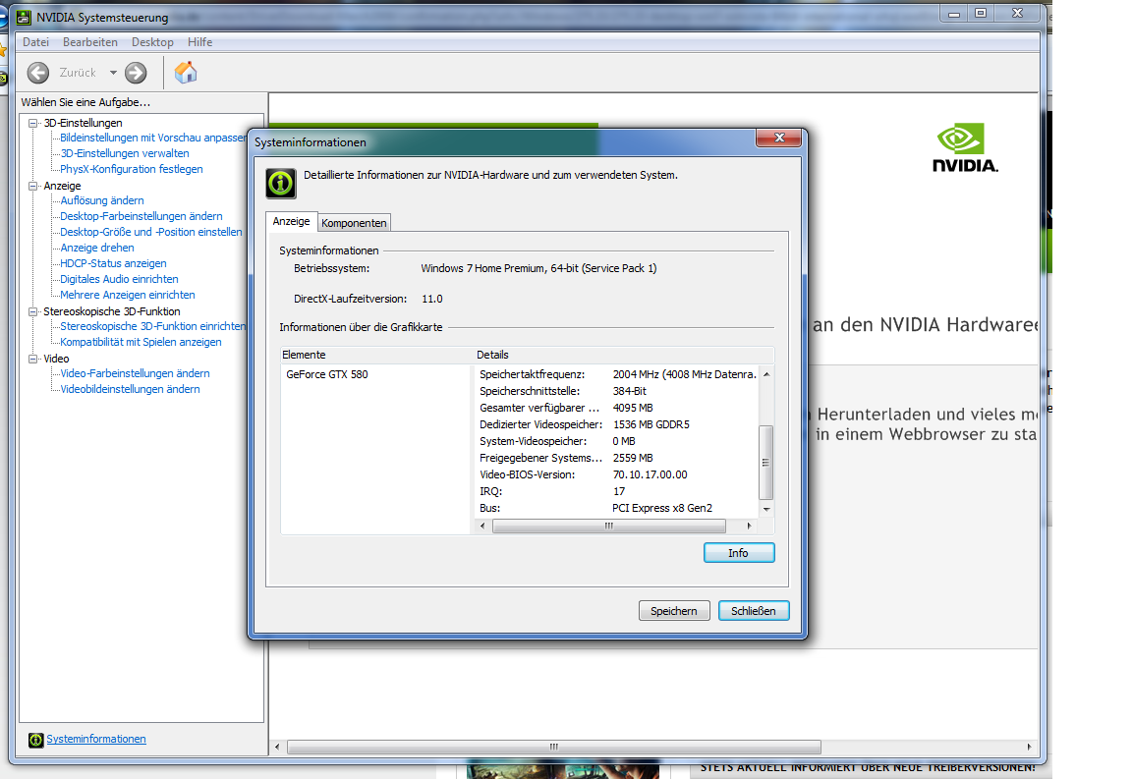This screenshot has height=779, width=1132.
Task: Click details list horizontal scroll-left arrow
Action: (x=482, y=527)
